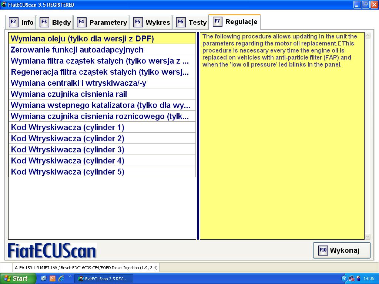Click description panel scroll down arrow
Viewport: 379px width, 284px height.
click(368, 236)
